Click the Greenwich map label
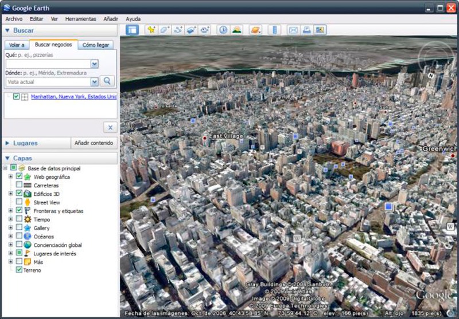 coord(439,149)
